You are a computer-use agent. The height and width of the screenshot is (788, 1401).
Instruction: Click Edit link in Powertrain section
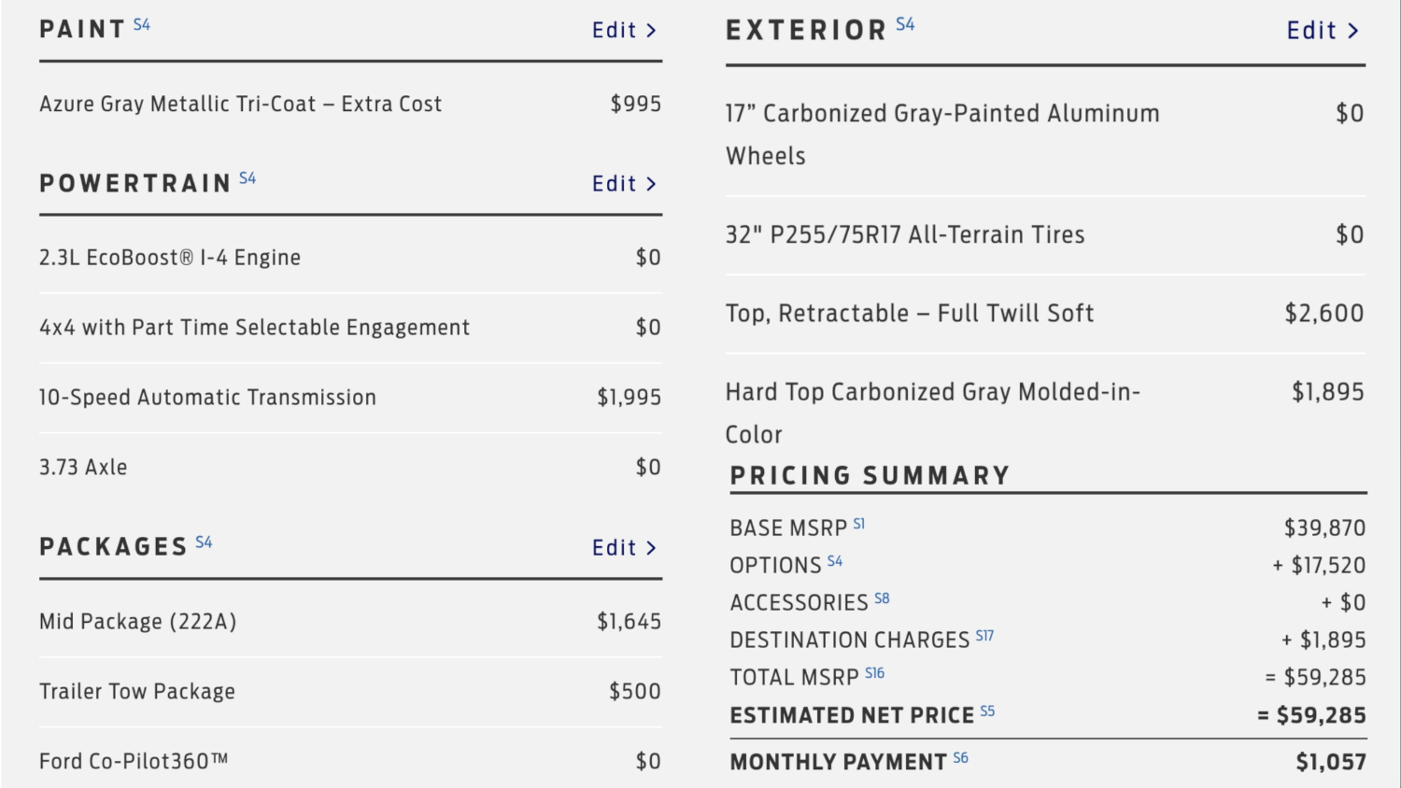pyautogui.click(x=623, y=184)
